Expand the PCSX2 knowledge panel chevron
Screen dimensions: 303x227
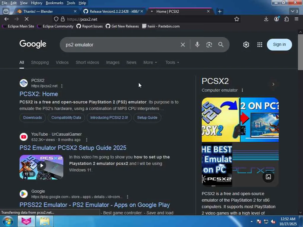tap(273, 84)
